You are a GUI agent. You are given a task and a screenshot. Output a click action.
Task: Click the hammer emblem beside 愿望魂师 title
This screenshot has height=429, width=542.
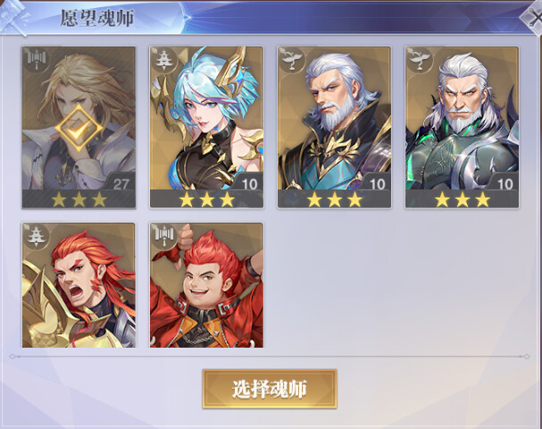(x=15, y=17)
